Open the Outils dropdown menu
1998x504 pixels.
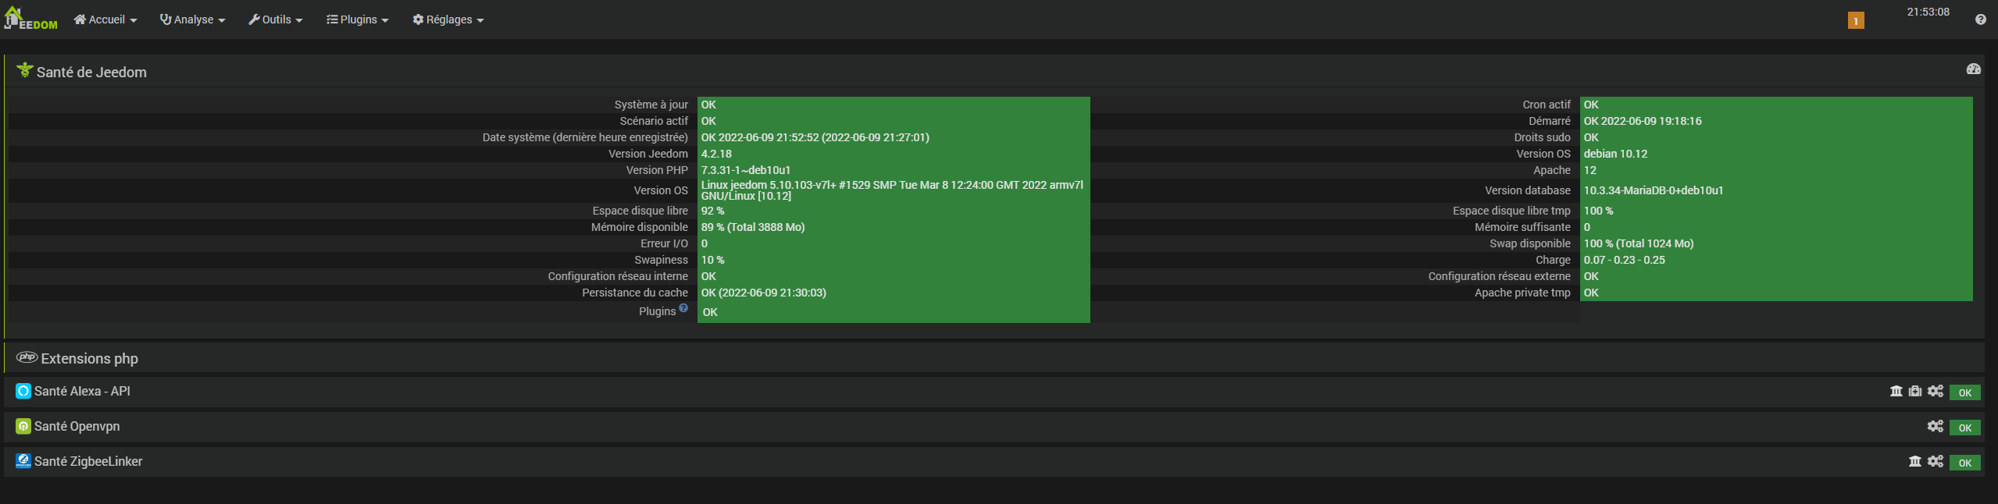pyautogui.click(x=276, y=20)
